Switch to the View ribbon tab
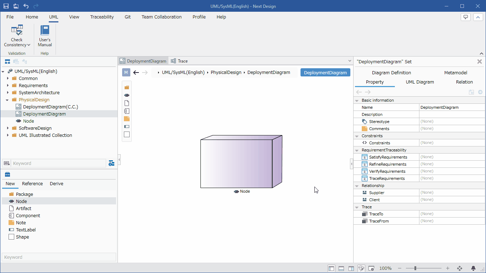 74,17
